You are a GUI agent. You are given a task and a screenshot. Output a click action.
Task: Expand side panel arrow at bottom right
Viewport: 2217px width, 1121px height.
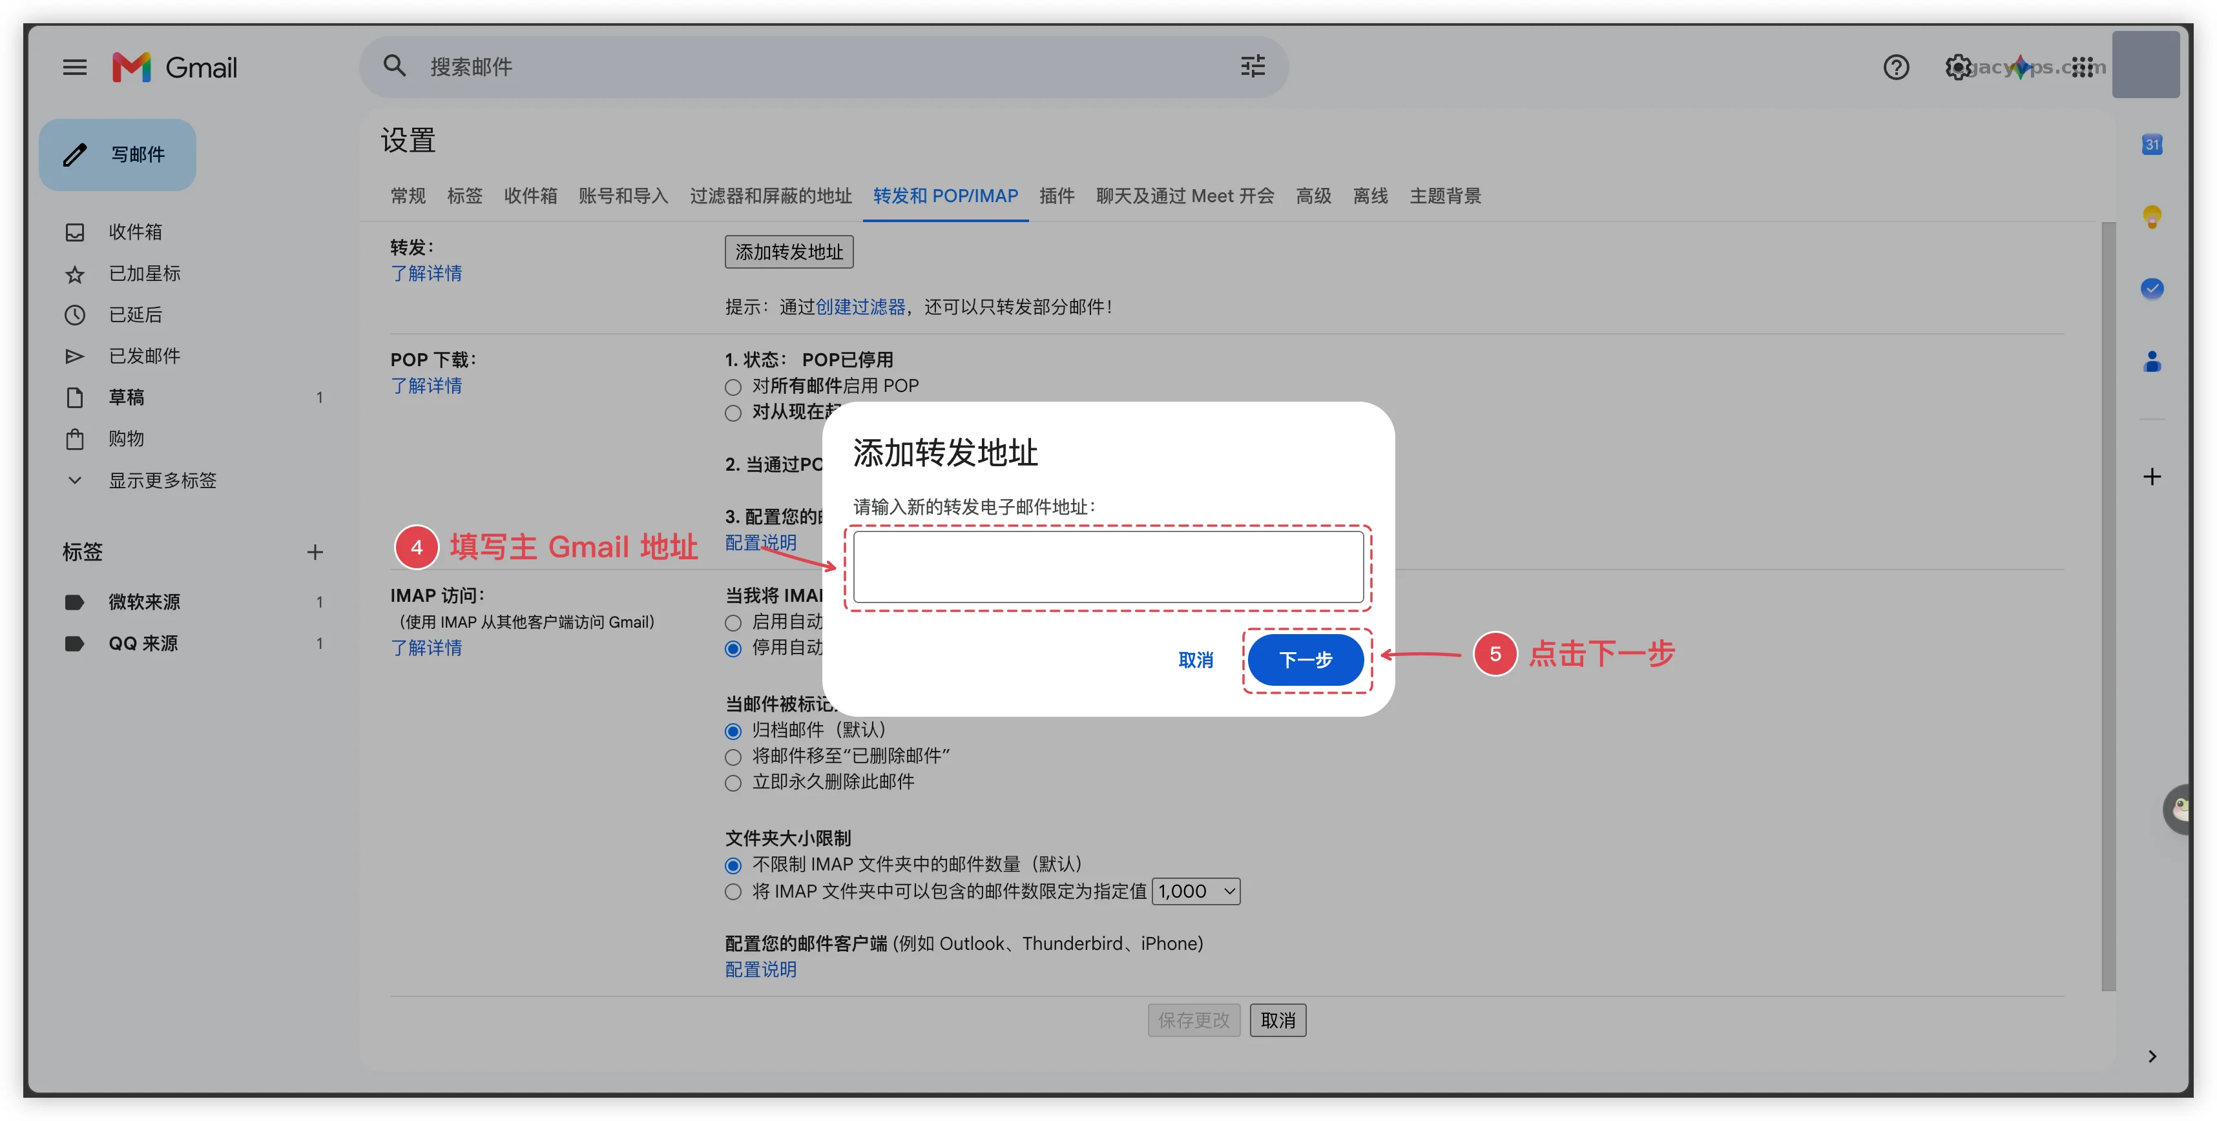tap(2152, 1056)
